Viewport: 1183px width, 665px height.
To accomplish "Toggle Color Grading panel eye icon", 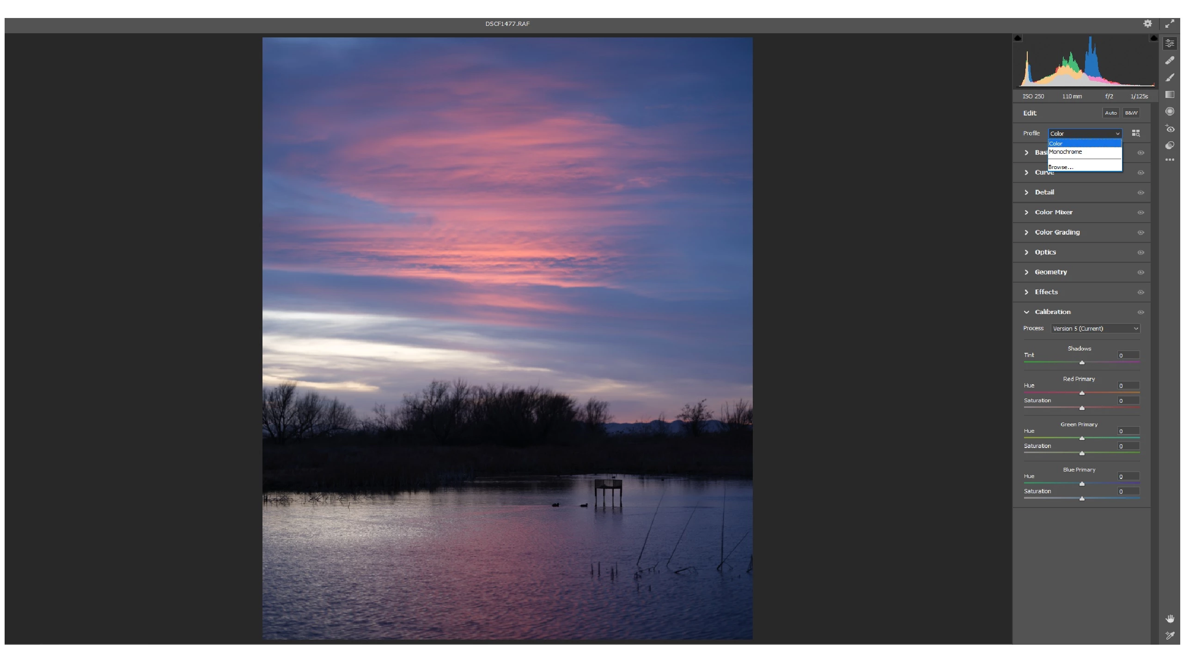I will click(1140, 233).
